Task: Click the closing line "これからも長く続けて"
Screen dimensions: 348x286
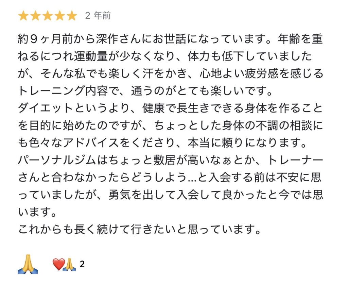Action: pos(139,230)
